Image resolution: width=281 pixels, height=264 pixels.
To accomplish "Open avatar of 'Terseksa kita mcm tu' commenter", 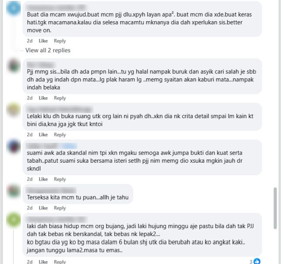I will pyautogui.click(x=13, y=191).
